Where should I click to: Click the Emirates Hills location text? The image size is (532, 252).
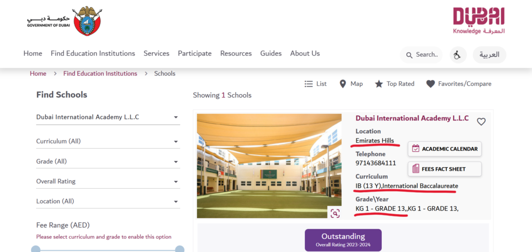click(375, 140)
